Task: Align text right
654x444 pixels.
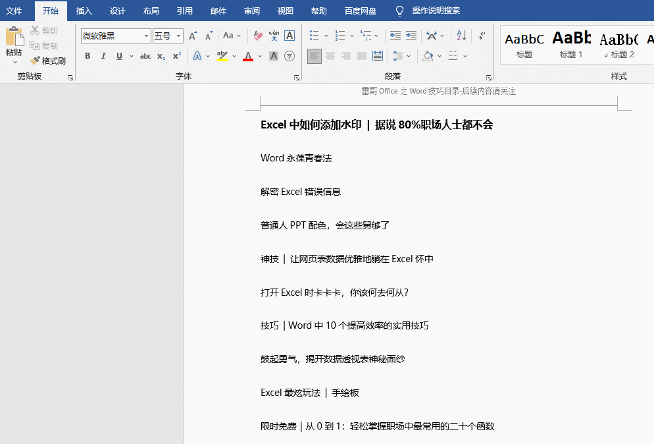Action: (346, 56)
